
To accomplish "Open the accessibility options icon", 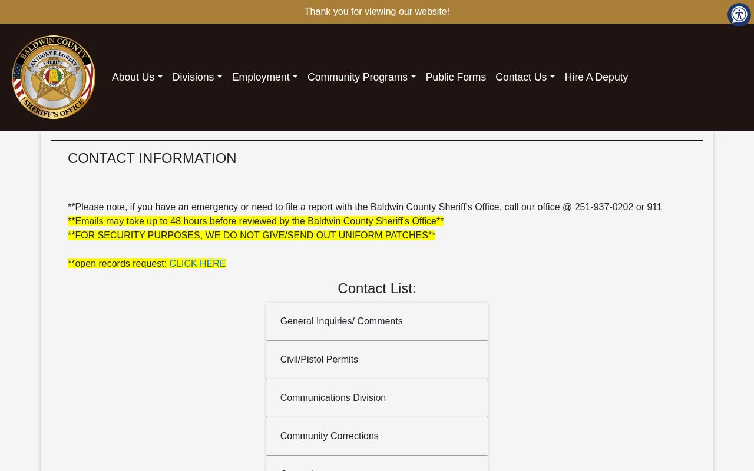I will click(x=739, y=14).
